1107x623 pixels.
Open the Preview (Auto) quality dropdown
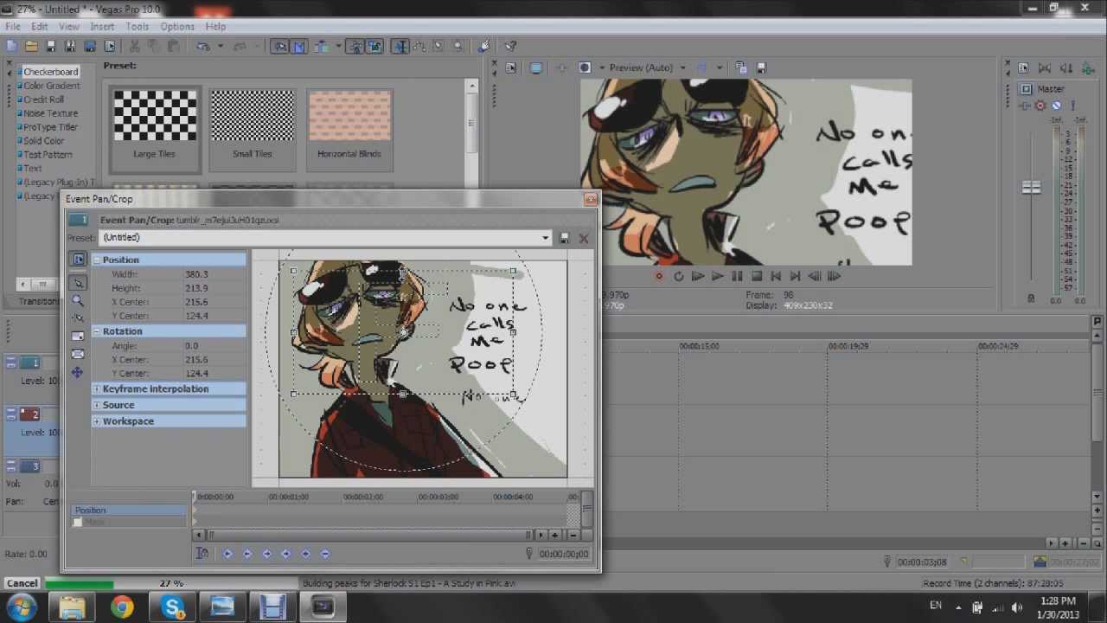(x=683, y=67)
